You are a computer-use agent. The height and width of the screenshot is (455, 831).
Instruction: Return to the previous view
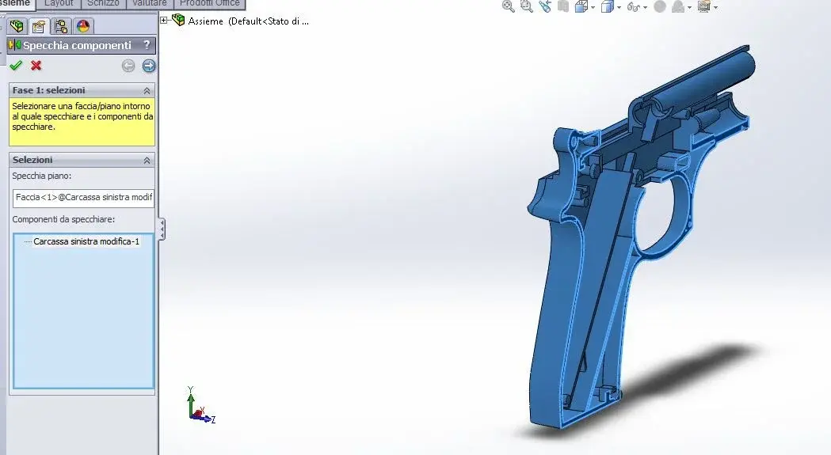point(545,6)
